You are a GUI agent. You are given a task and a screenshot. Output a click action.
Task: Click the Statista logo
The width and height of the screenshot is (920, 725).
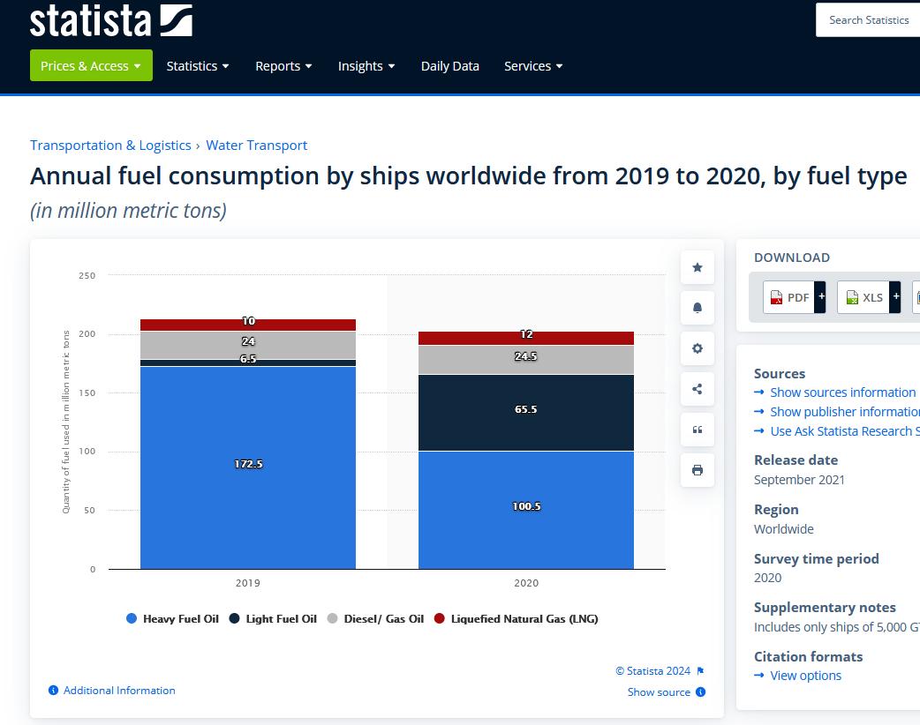[x=110, y=19]
